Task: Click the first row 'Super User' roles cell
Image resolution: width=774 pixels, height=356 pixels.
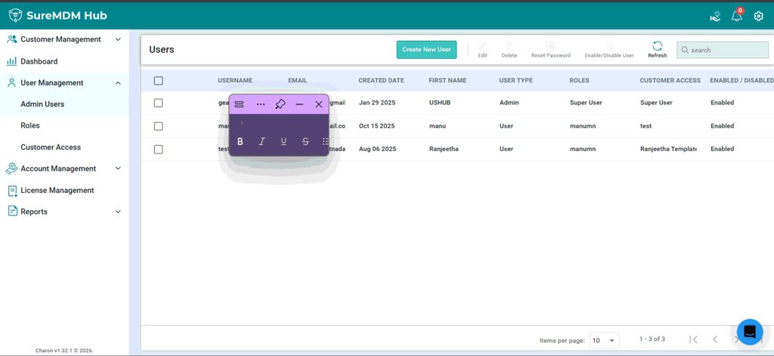Action: pos(586,103)
